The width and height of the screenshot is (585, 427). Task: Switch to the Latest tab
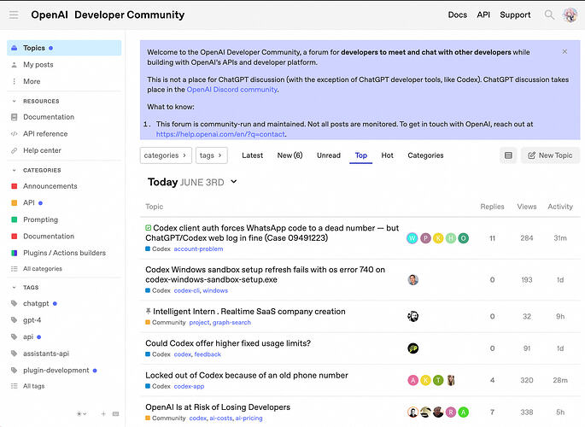pos(252,155)
